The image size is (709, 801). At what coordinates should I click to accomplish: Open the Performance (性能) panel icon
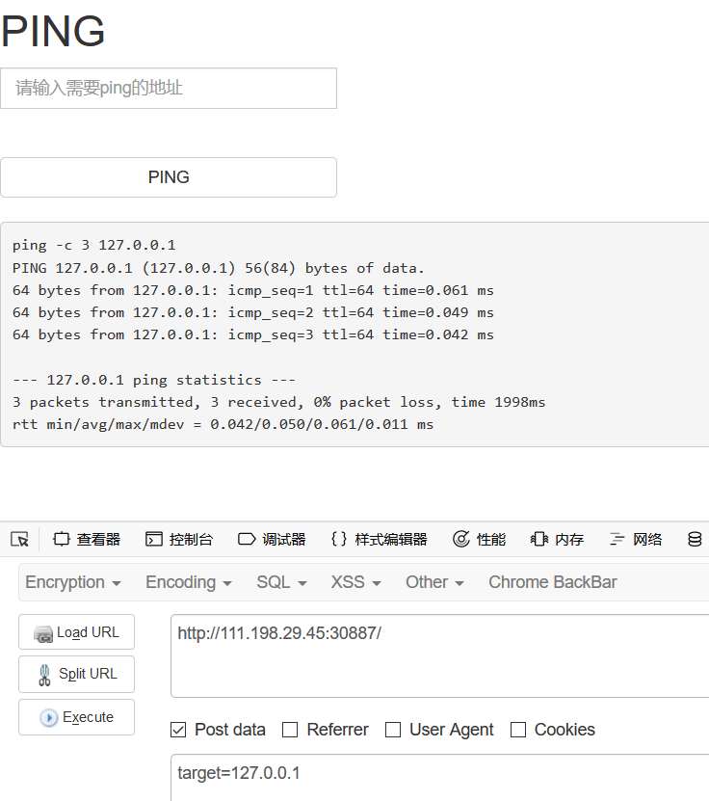460,539
